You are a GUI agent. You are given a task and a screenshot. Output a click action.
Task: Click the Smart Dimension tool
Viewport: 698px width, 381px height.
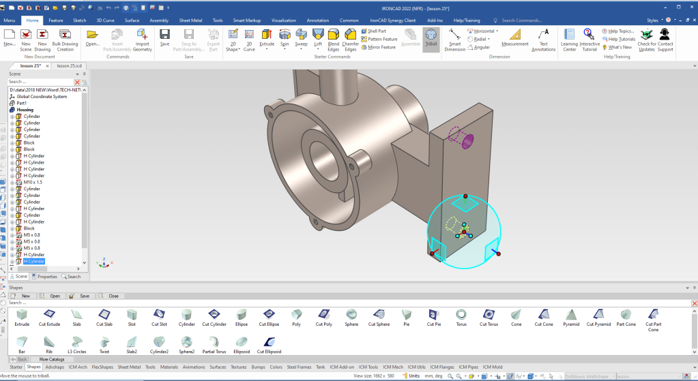click(454, 40)
